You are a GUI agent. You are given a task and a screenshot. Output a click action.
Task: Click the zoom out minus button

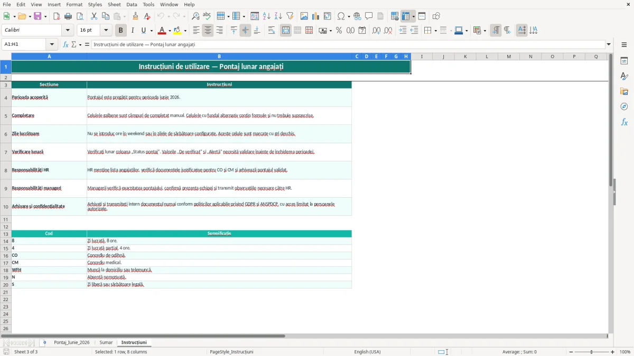(571, 352)
